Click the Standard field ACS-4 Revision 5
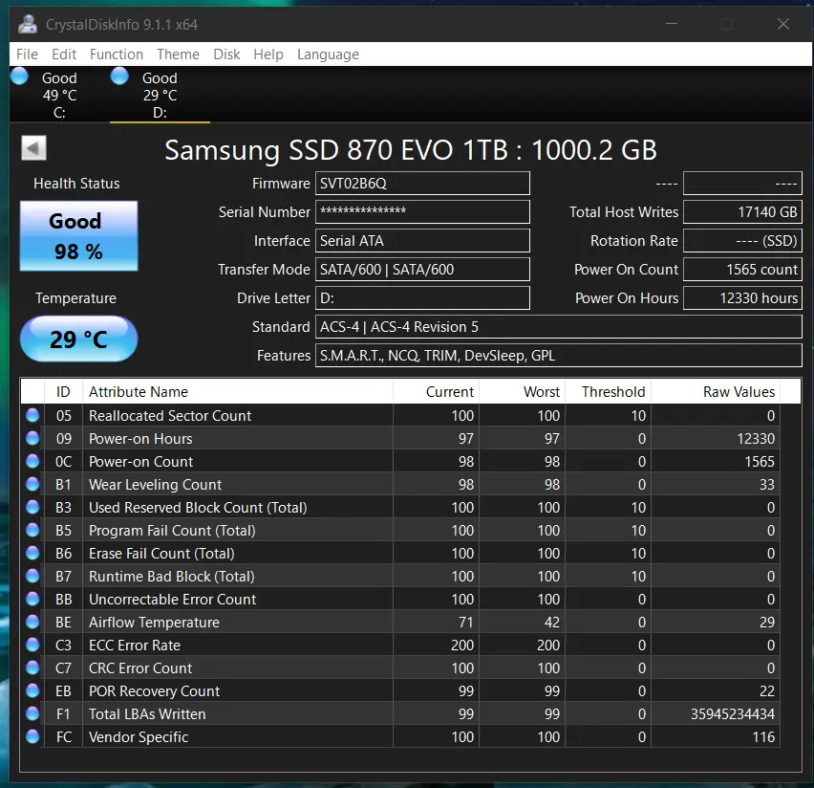814x788 pixels. [559, 326]
